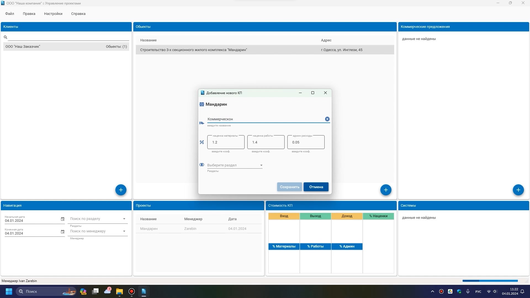The image size is (530, 298).
Task: Click the percent icon beside markup fields
Action: pyautogui.click(x=202, y=142)
